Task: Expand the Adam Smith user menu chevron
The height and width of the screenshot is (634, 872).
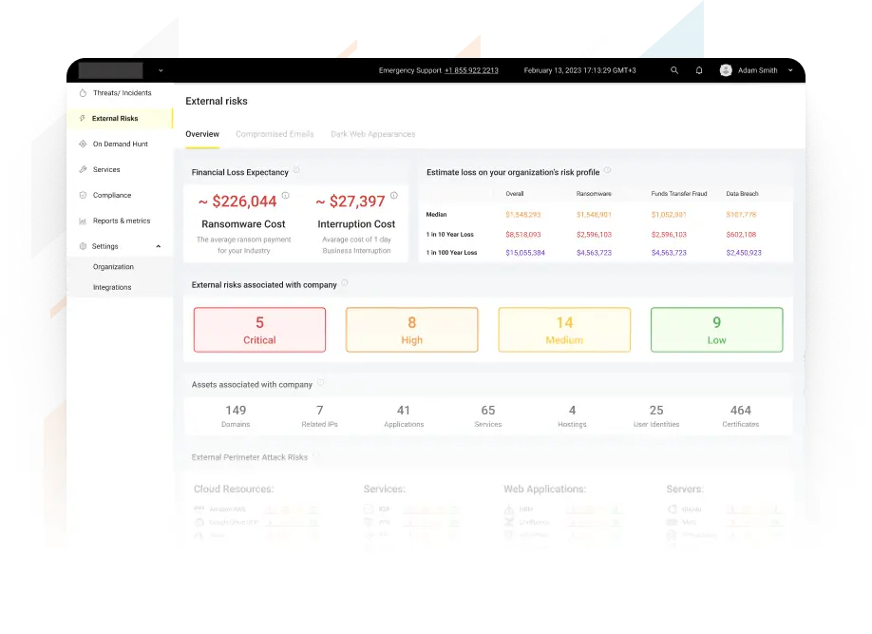Action: 790,70
